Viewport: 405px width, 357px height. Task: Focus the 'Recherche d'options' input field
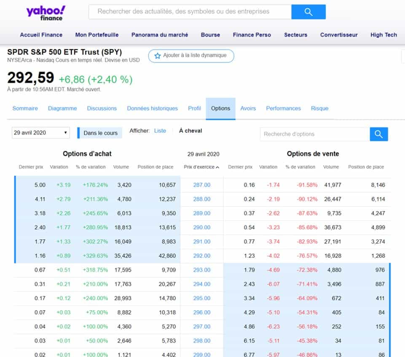pos(314,134)
